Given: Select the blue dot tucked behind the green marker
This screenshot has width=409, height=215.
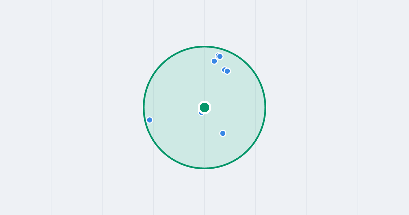Looking at the screenshot, I should coord(201,113).
